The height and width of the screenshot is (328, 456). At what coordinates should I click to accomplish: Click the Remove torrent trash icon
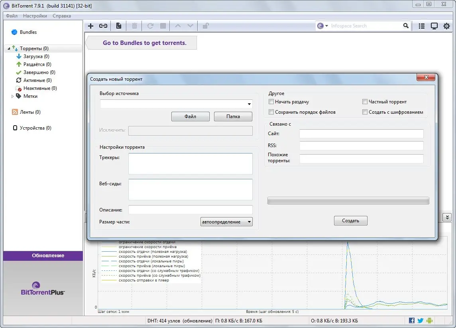pos(134,26)
